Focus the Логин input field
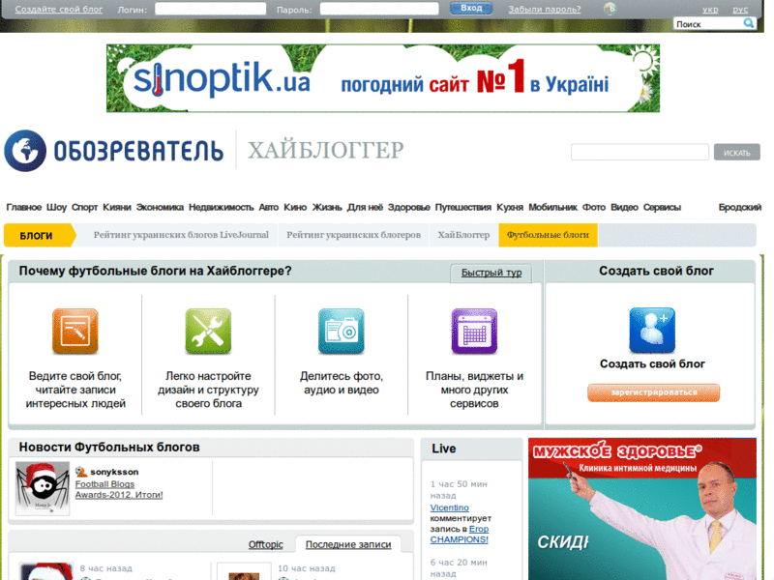Image resolution: width=774 pixels, height=580 pixels. click(x=210, y=9)
